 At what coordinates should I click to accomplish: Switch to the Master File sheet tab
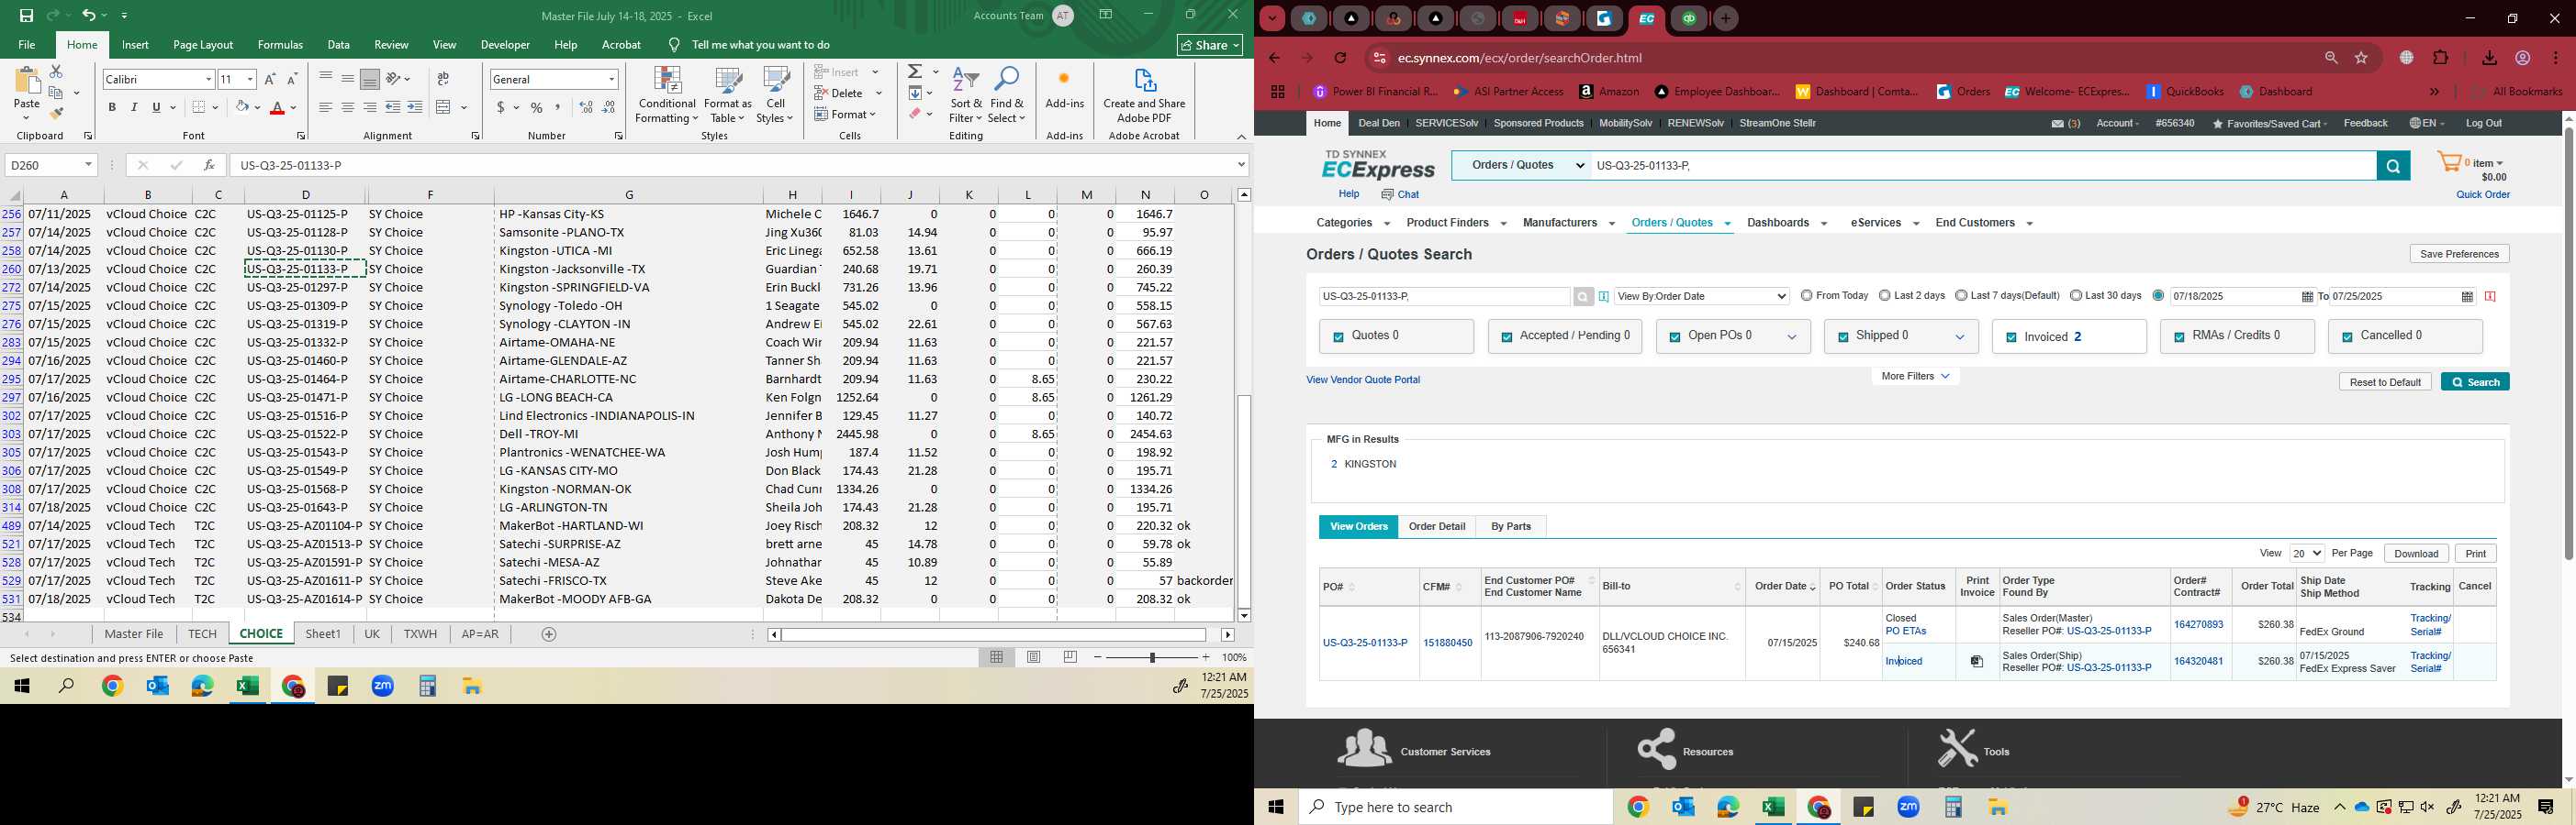tap(134, 634)
